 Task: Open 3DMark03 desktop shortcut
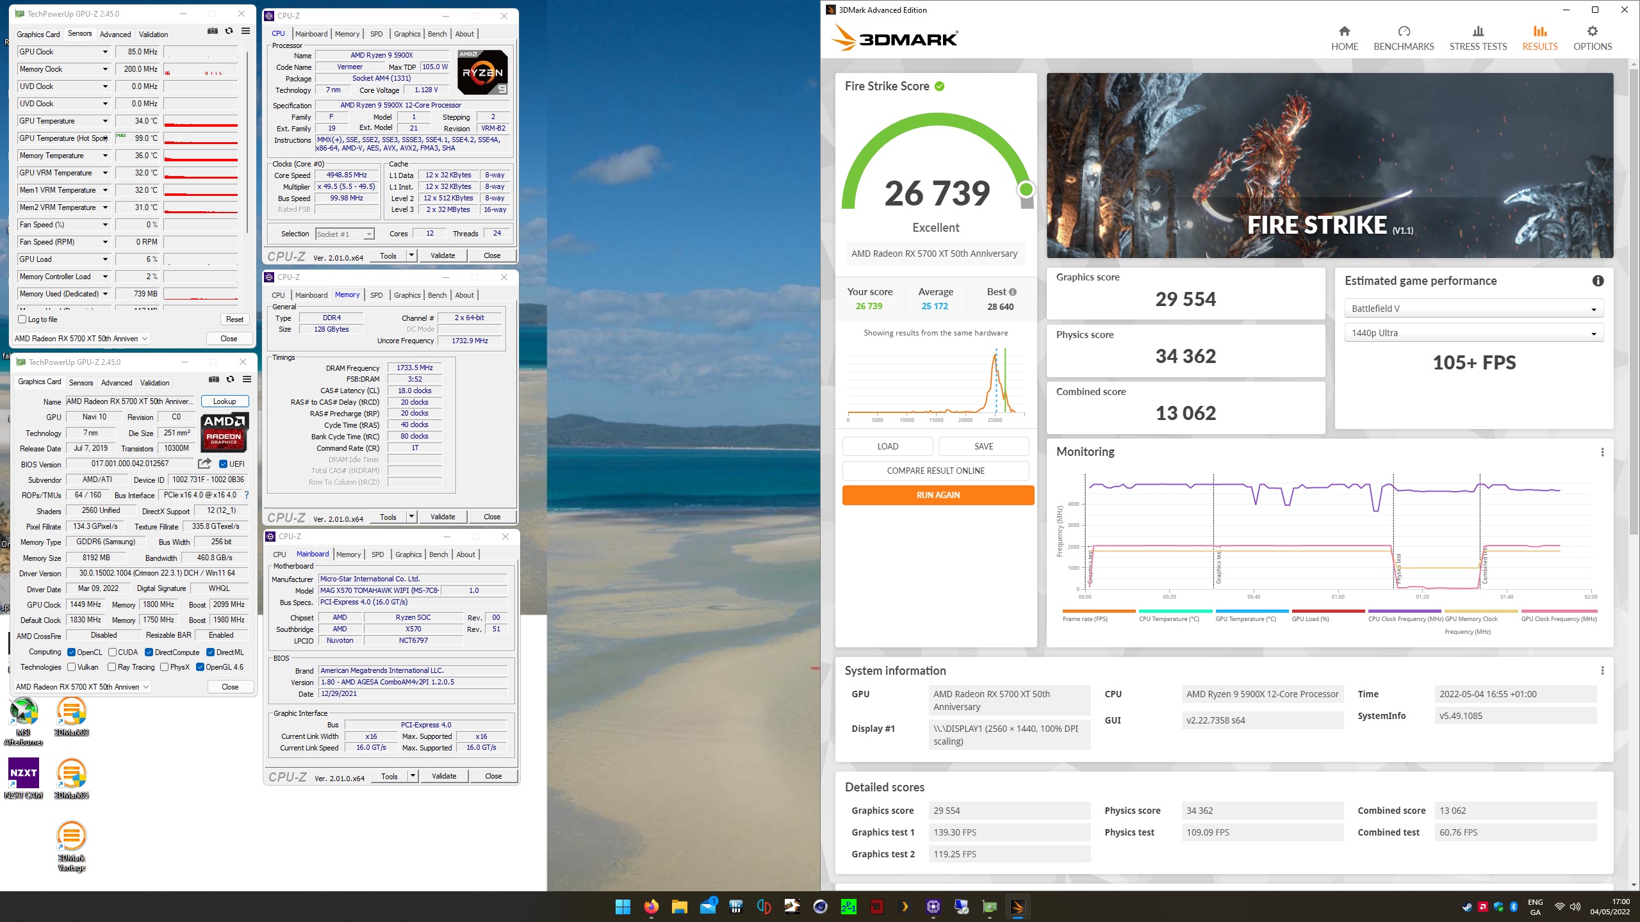pos(71,717)
